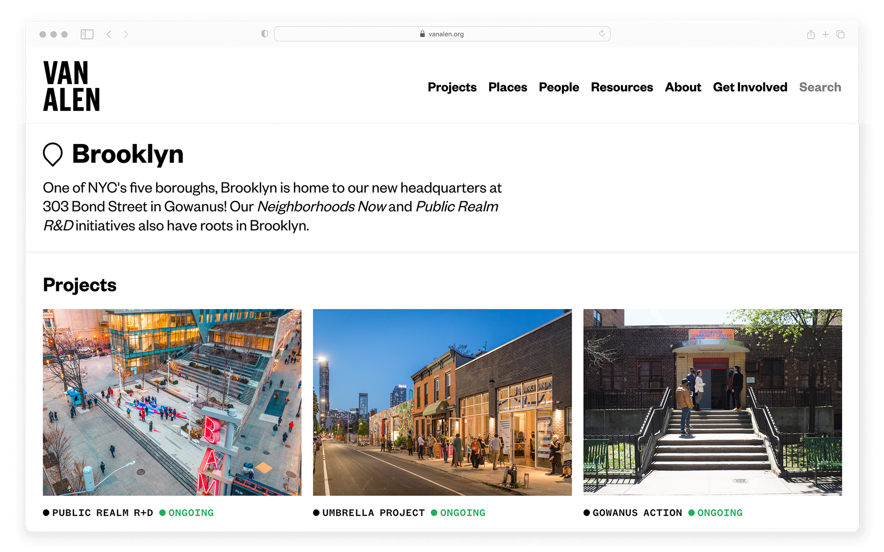884x552 pixels.
Task: Show tab overview icon
Action: [x=841, y=34]
